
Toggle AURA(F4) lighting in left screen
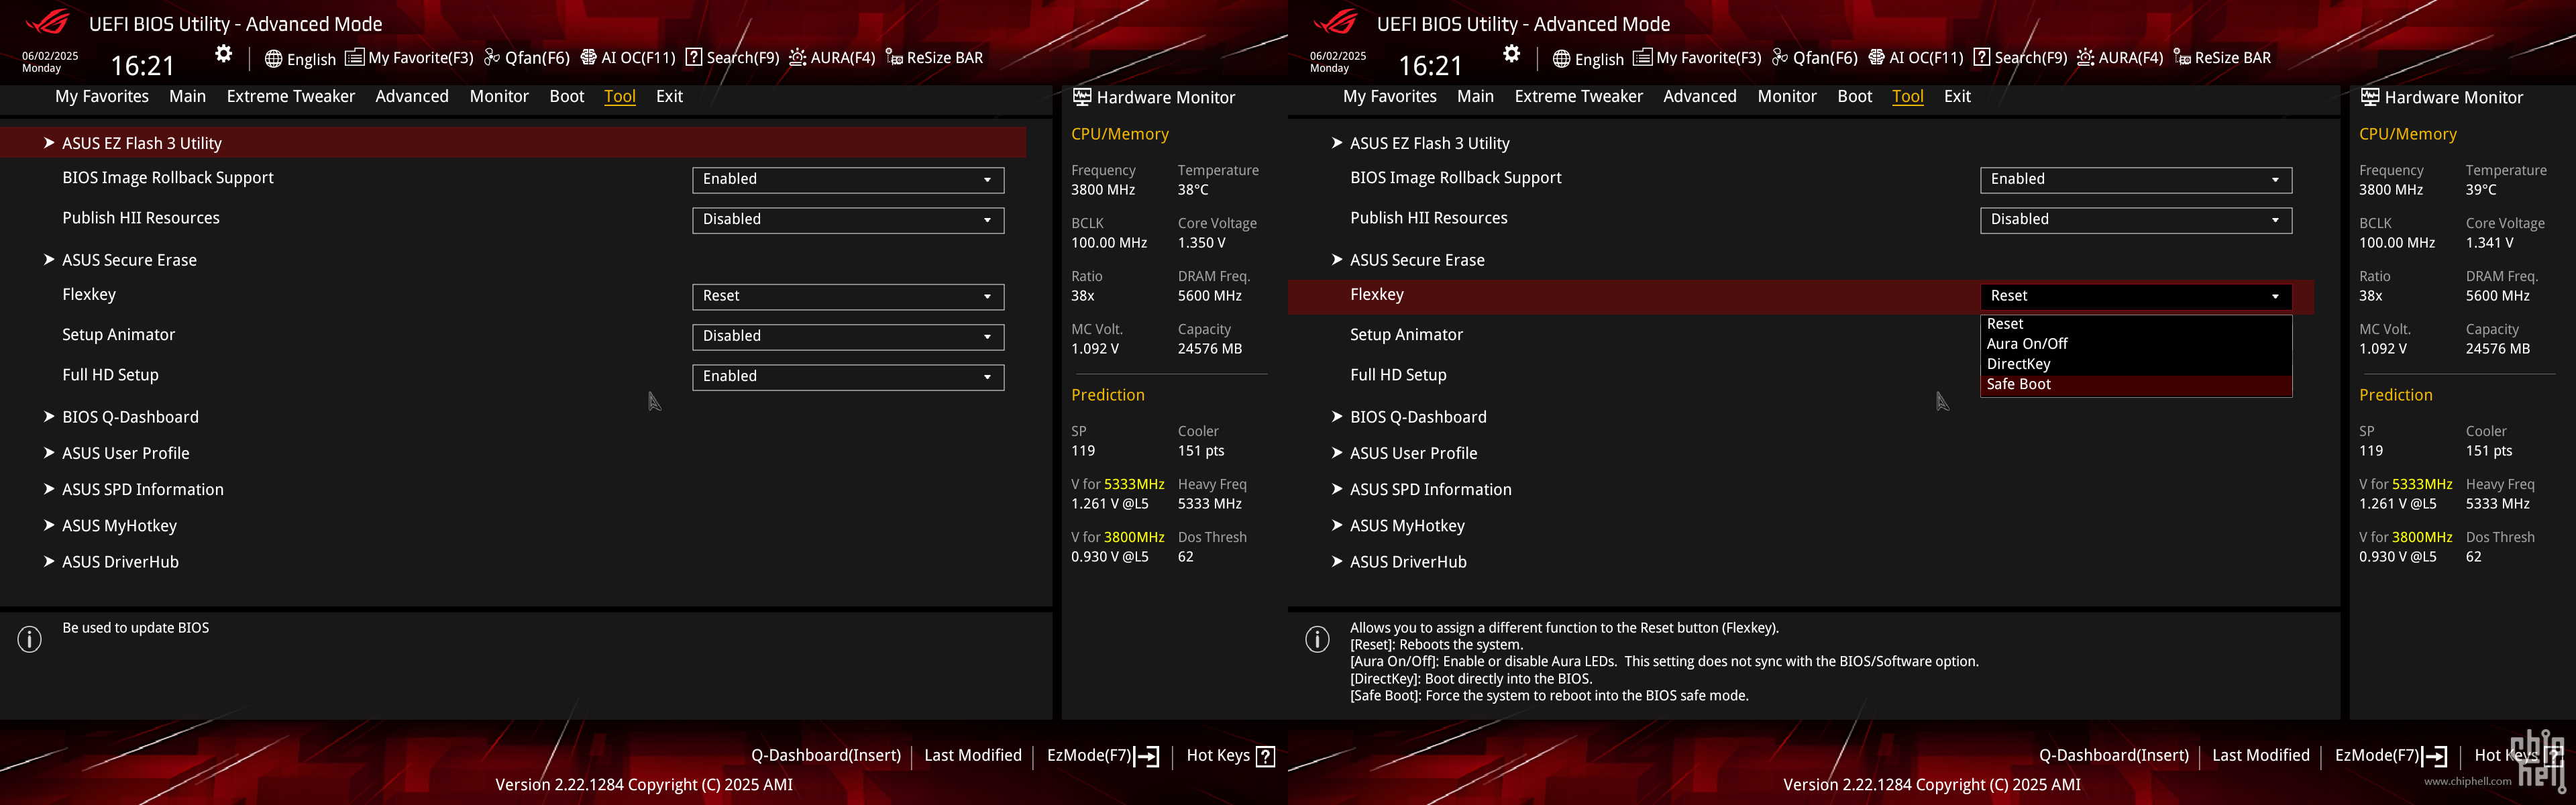click(831, 58)
